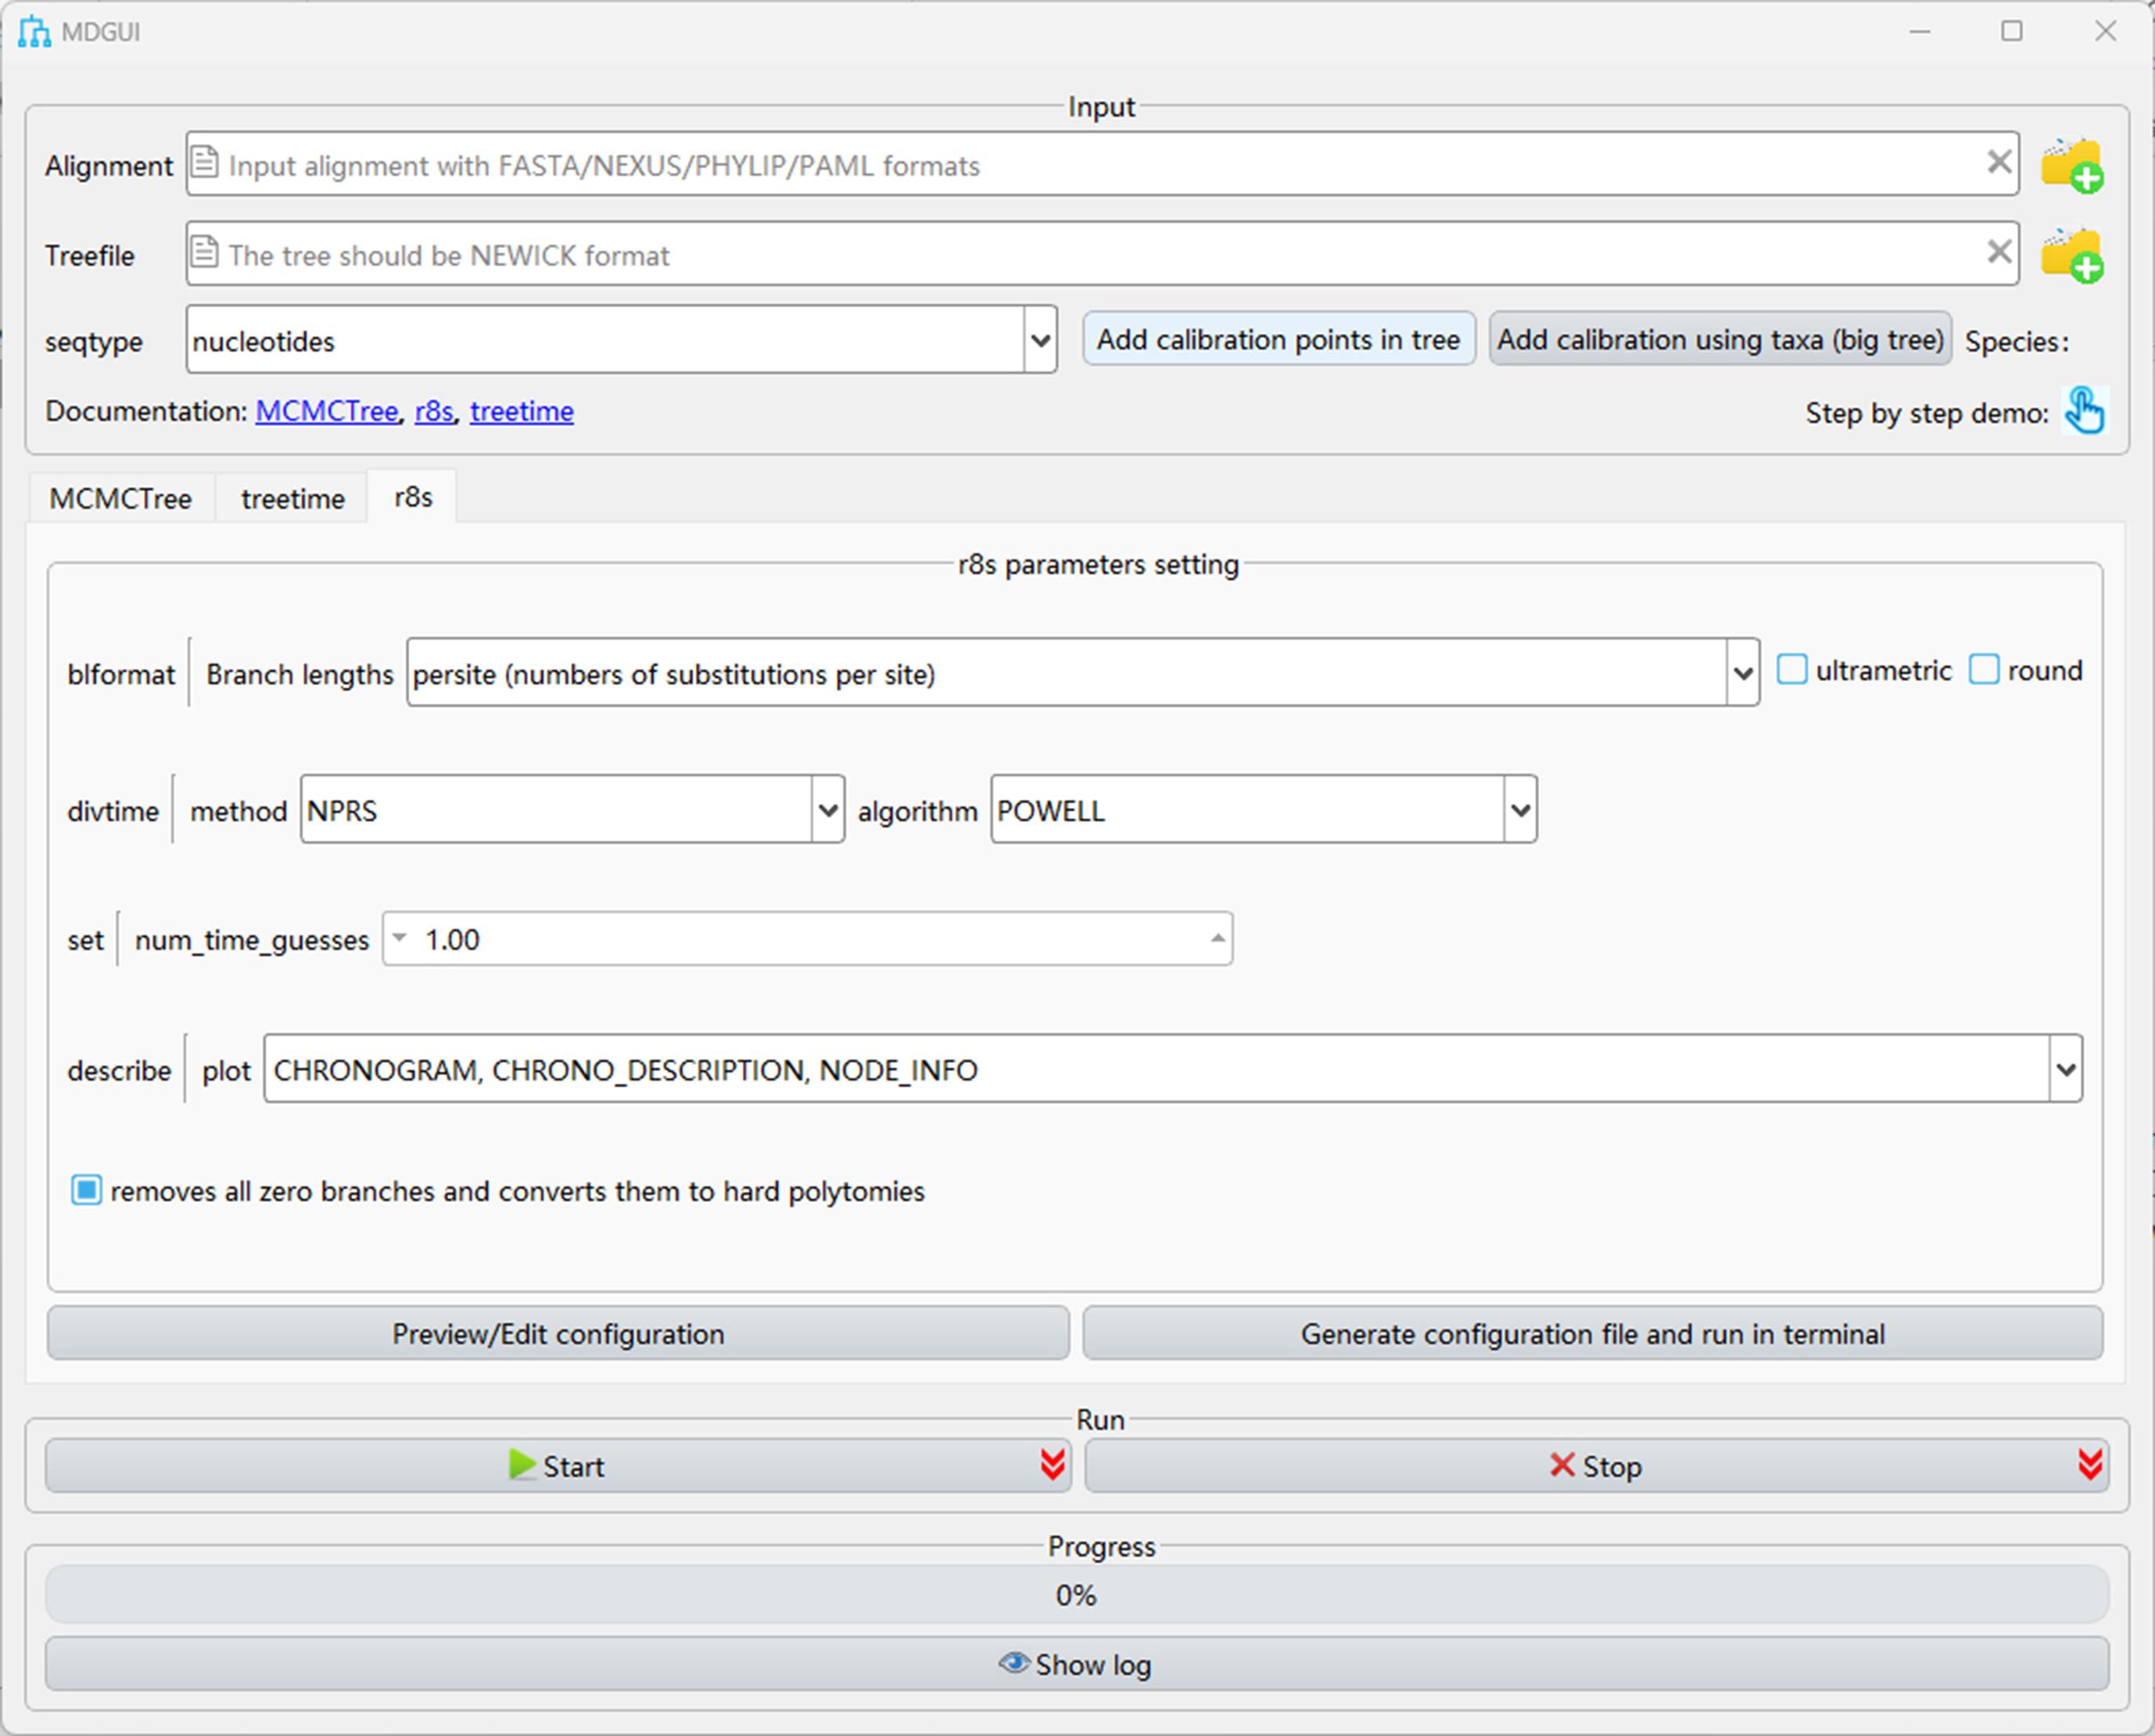Open the treetime documentation link

tap(522, 411)
